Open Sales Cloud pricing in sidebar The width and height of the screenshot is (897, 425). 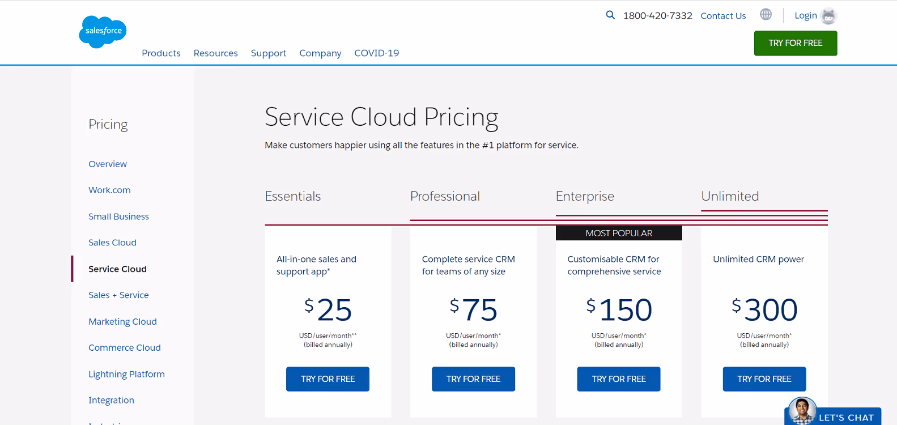[x=112, y=243]
